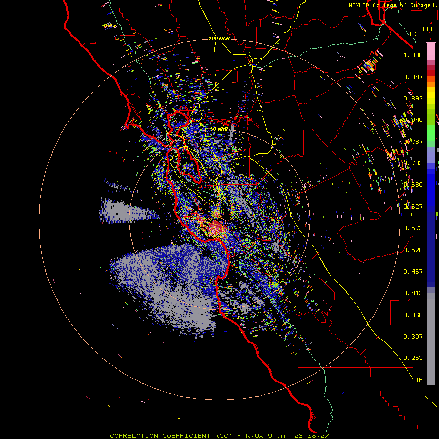Image resolution: width=439 pixels, height=439 pixels.
Task: Select the 1.000 value on color scale
Action: click(413, 55)
